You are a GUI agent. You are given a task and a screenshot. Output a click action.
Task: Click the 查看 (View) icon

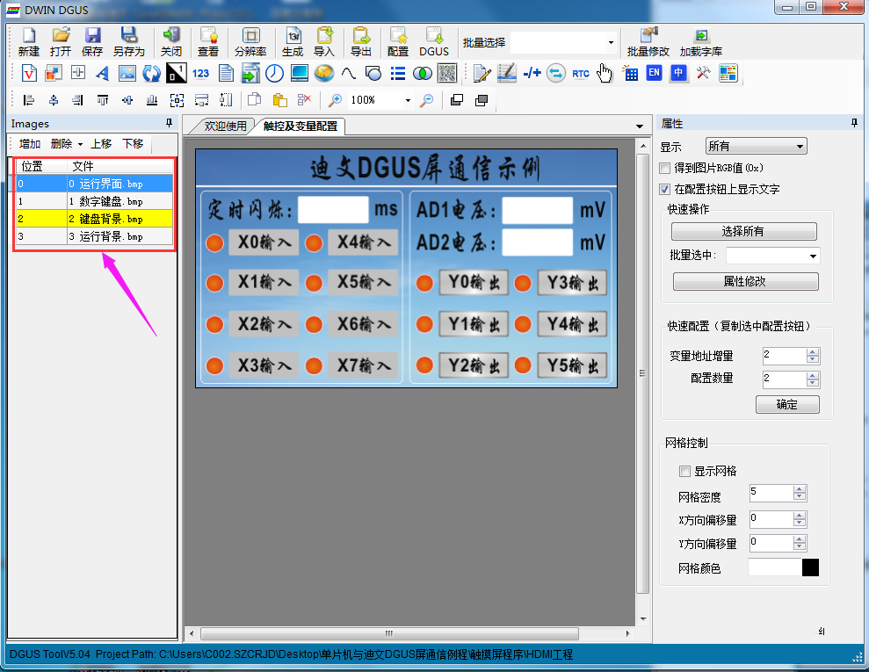(x=208, y=42)
